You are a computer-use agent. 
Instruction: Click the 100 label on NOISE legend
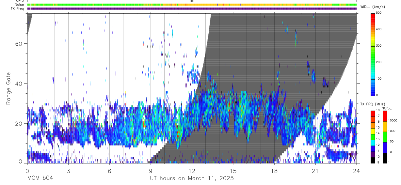(x=391, y=141)
